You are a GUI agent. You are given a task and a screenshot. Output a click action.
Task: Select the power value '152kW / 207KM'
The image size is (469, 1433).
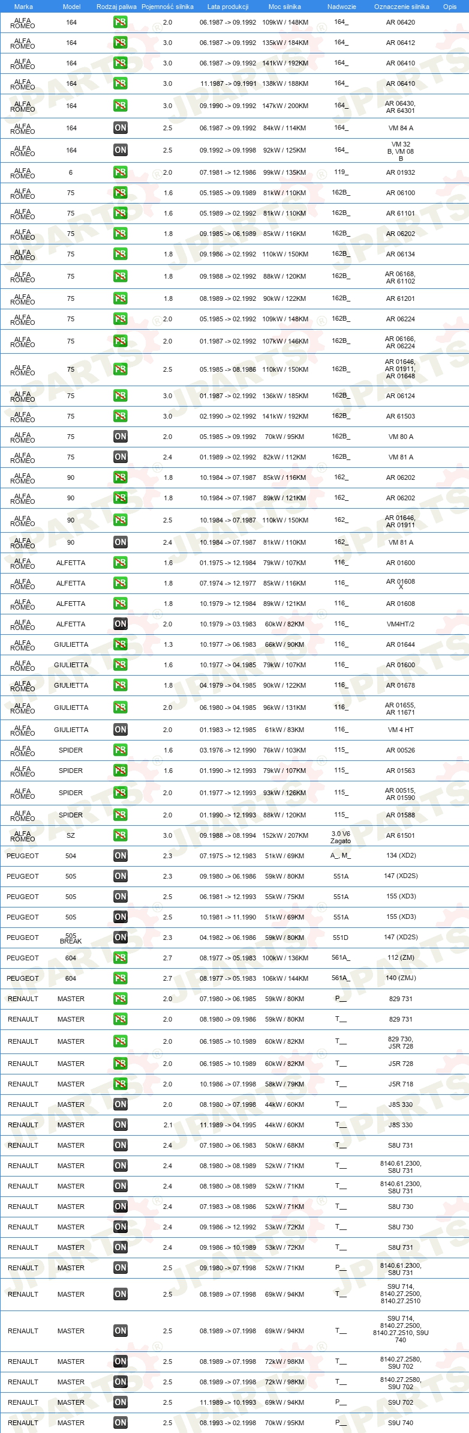tap(285, 835)
